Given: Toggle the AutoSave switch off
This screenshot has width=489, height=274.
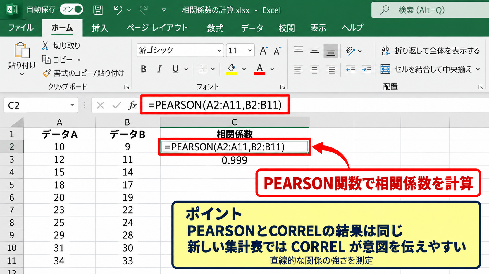Looking at the screenshot, I should [x=72, y=9].
